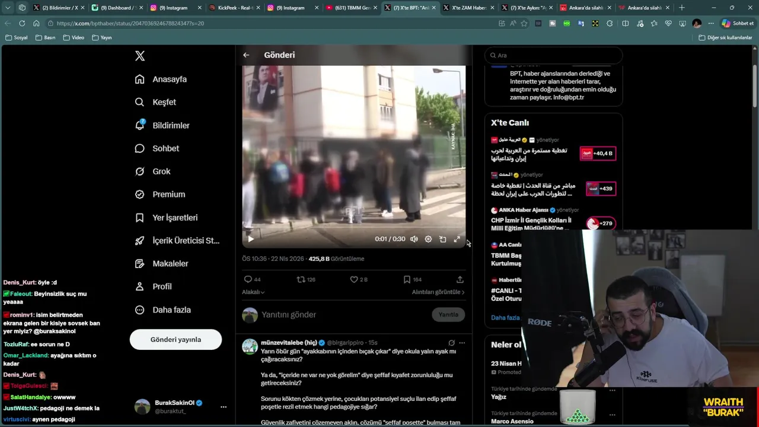Click the X logo in the sidebar

(140, 56)
